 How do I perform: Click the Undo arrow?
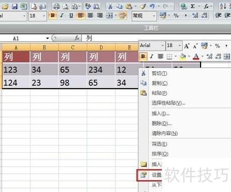point(152,6)
